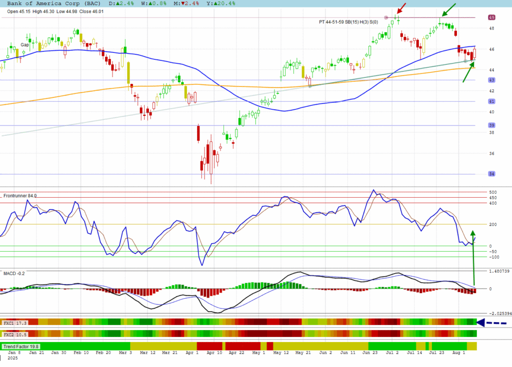The image size is (512, 367).
Task: Select the monthly change M: 2.4% value
Action: point(186,3)
